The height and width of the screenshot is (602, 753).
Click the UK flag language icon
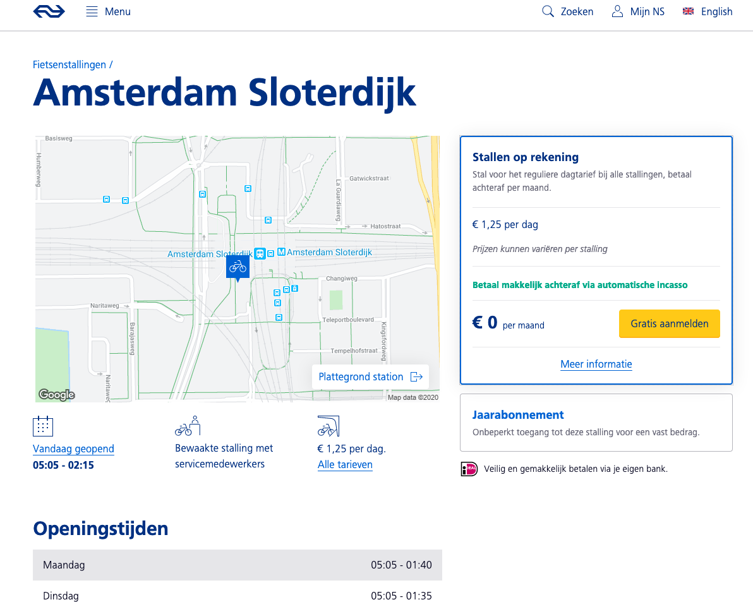pos(688,11)
